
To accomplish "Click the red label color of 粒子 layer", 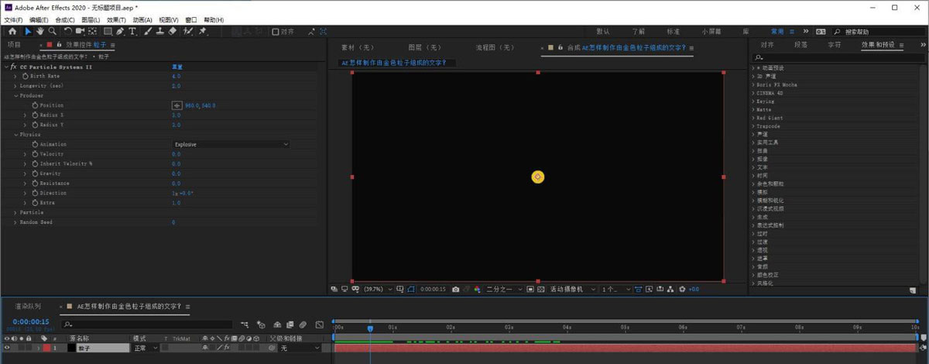I will click(x=46, y=348).
